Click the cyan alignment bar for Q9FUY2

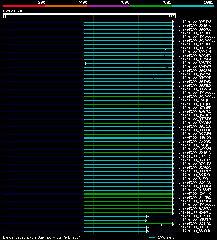point(128,22)
